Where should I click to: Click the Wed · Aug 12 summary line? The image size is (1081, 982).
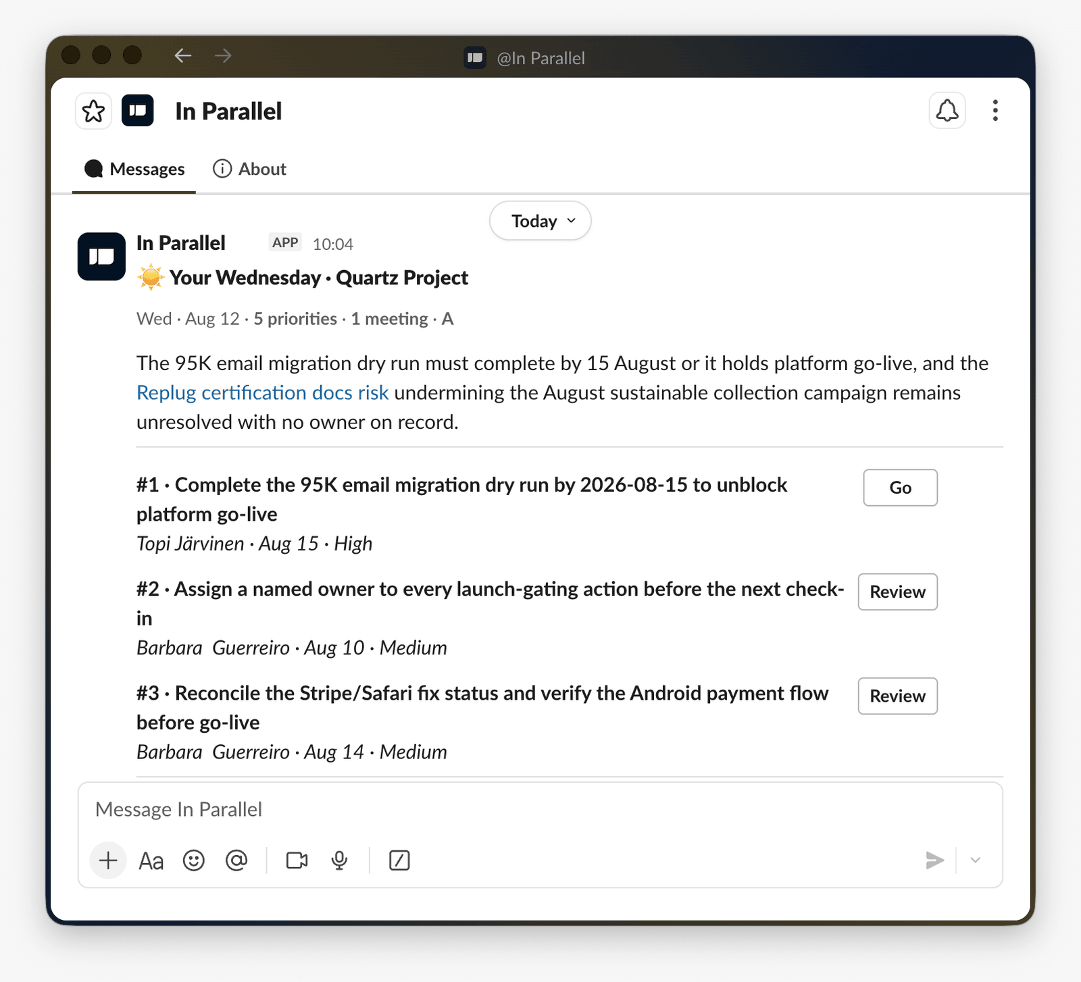click(x=295, y=319)
